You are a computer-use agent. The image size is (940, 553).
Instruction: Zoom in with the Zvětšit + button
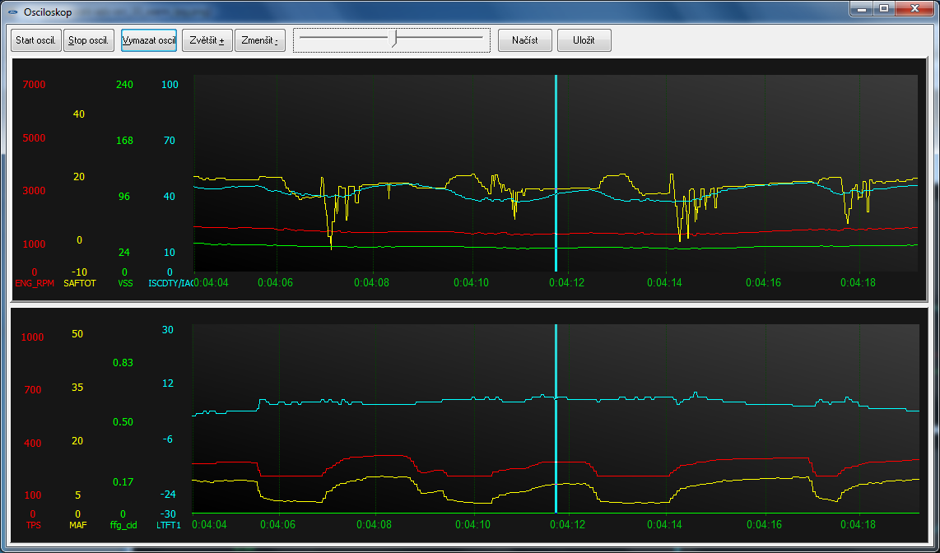(x=206, y=40)
